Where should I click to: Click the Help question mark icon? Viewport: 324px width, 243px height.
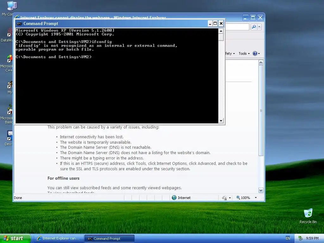pyautogui.click(x=255, y=53)
